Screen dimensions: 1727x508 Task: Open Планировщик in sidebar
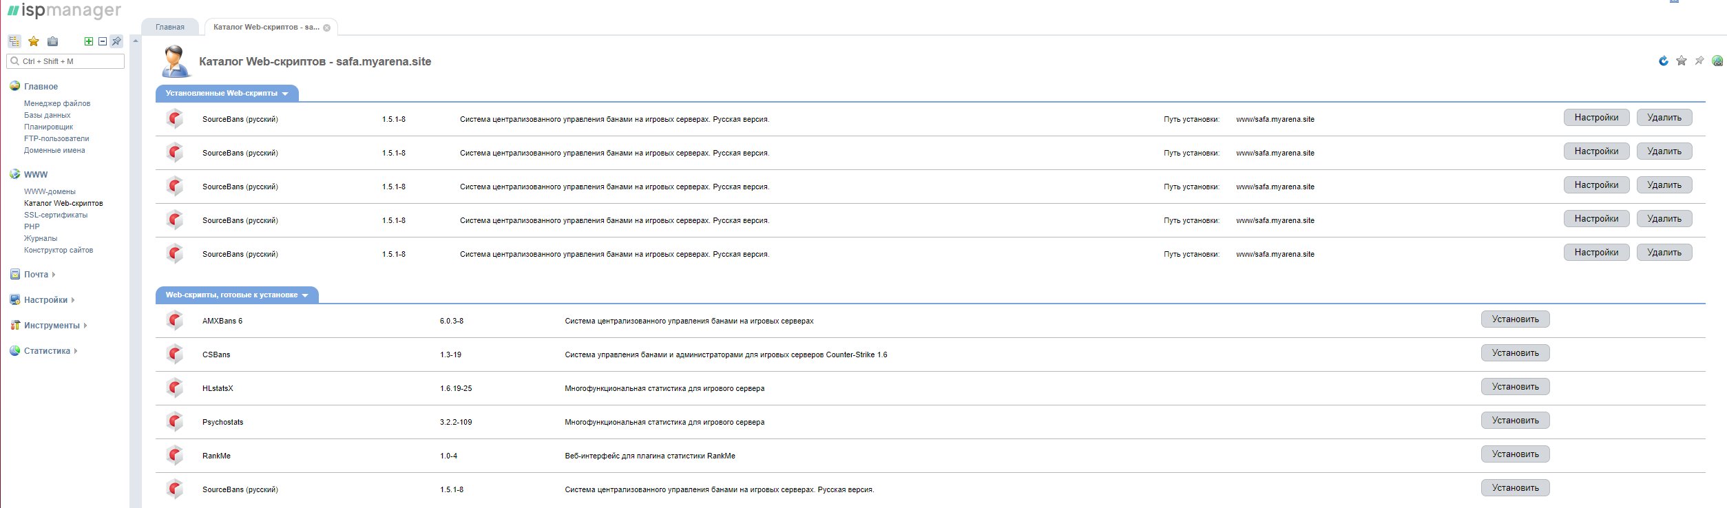[48, 127]
